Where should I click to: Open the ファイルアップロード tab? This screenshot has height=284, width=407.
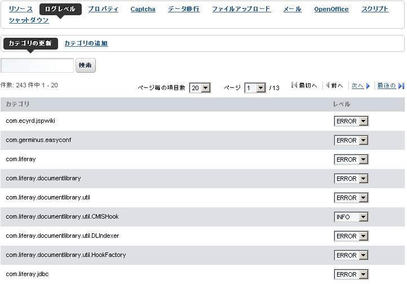tap(241, 9)
